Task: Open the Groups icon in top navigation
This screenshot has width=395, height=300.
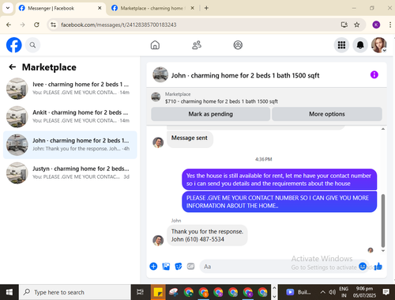Action: pyautogui.click(x=238, y=45)
